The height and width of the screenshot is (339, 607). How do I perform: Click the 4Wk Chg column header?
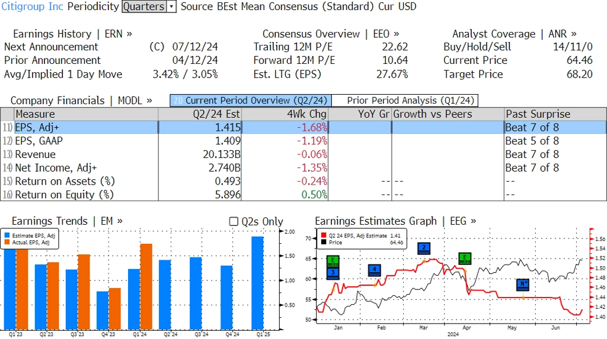[285, 114]
